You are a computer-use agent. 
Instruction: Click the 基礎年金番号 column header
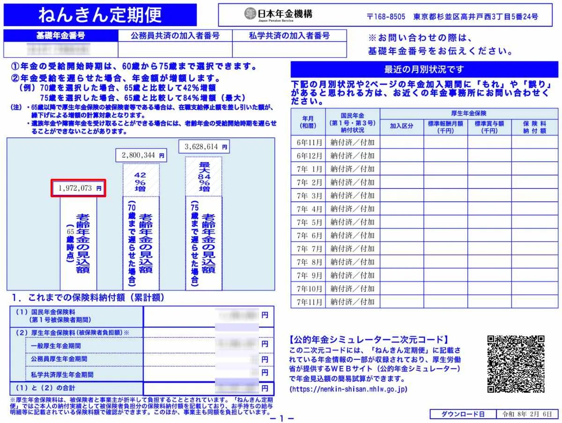(x=61, y=36)
